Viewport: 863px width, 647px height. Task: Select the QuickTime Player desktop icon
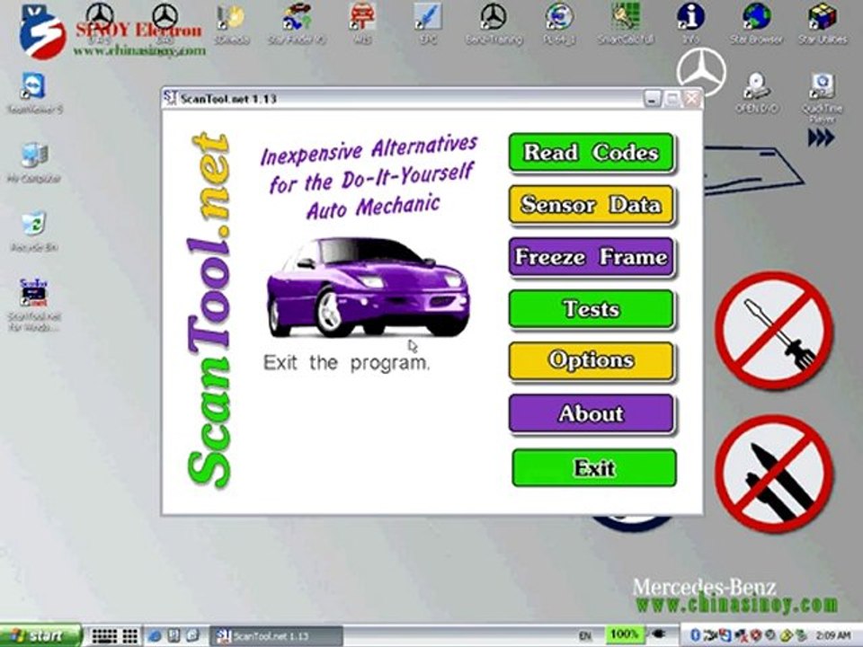click(x=823, y=98)
